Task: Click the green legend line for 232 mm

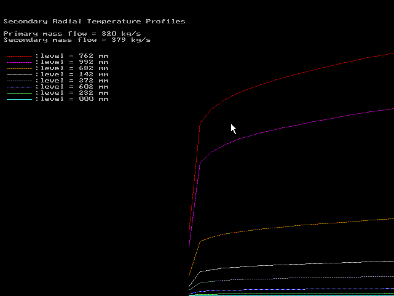Action: pos(19,93)
